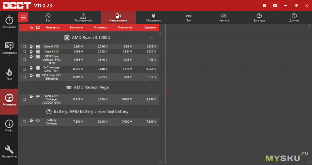Click CPU Core VID (Effective) value 0,994 V

click(x=78, y=77)
